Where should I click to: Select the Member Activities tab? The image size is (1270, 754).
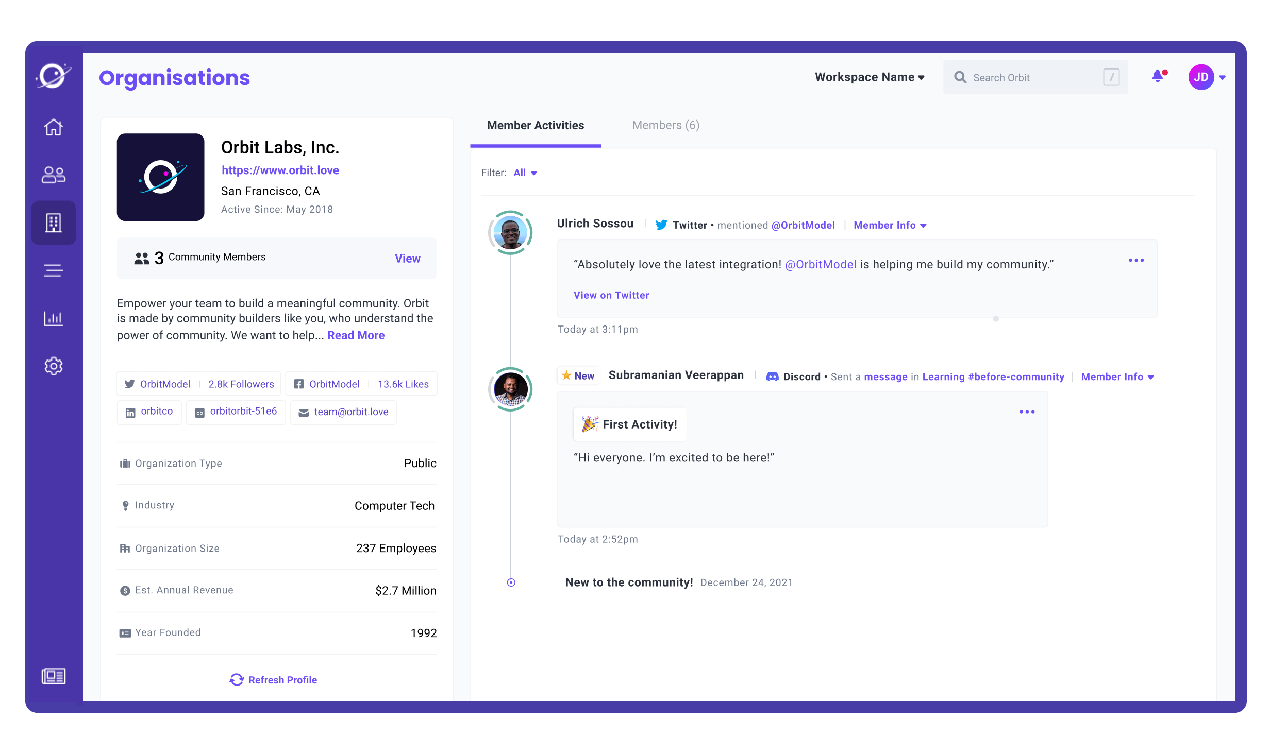pyautogui.click(x=535, y=126)
